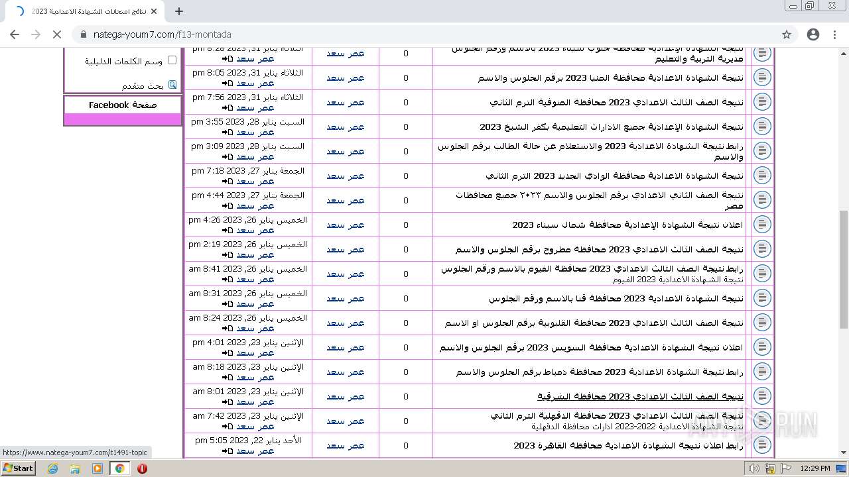849x477 pixels.
Task: Open last-post arrow icon for 7:56 pm post
Action: click(227, 108)
